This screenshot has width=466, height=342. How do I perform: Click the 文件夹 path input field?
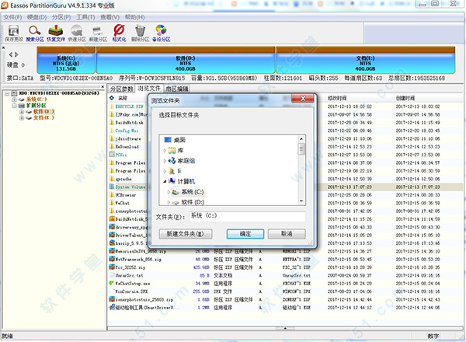[x=247, y=216]
